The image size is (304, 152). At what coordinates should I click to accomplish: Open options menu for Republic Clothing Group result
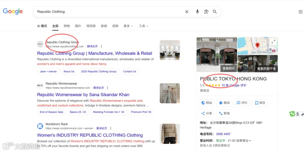pyautogui.click(x=101, y=46)
